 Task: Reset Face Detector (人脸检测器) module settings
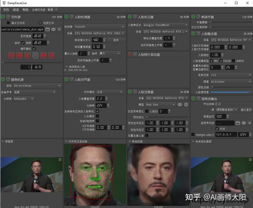click(x=72, y=16)
